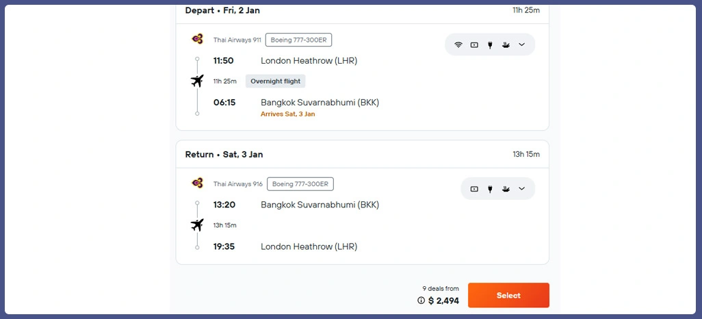The image size is (702, 319).
Task: Click the "Arrives Sat, 3 Jan" notice
Action: coord(287,114)
